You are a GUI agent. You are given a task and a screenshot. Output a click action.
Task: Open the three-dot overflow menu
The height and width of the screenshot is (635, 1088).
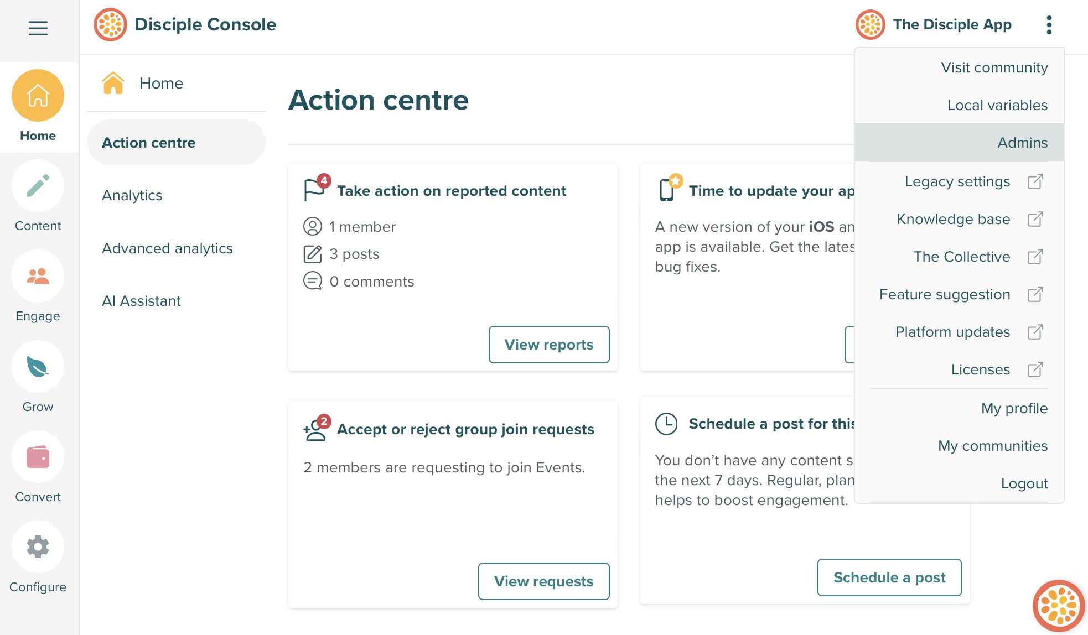(x=1049, y=24)
